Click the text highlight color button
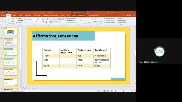182x102 pixels. [44, 22]
